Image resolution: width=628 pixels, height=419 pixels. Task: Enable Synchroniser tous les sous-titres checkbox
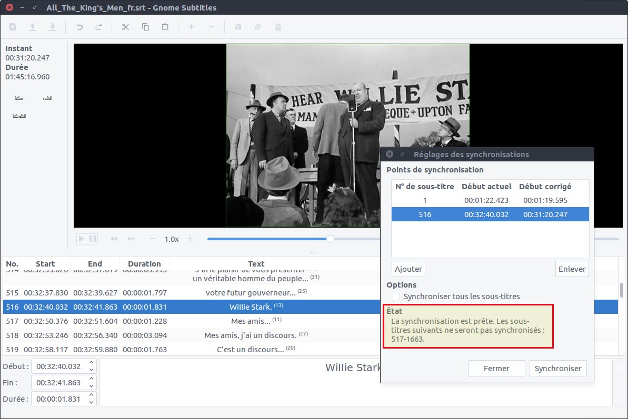[x=396, y=297]
